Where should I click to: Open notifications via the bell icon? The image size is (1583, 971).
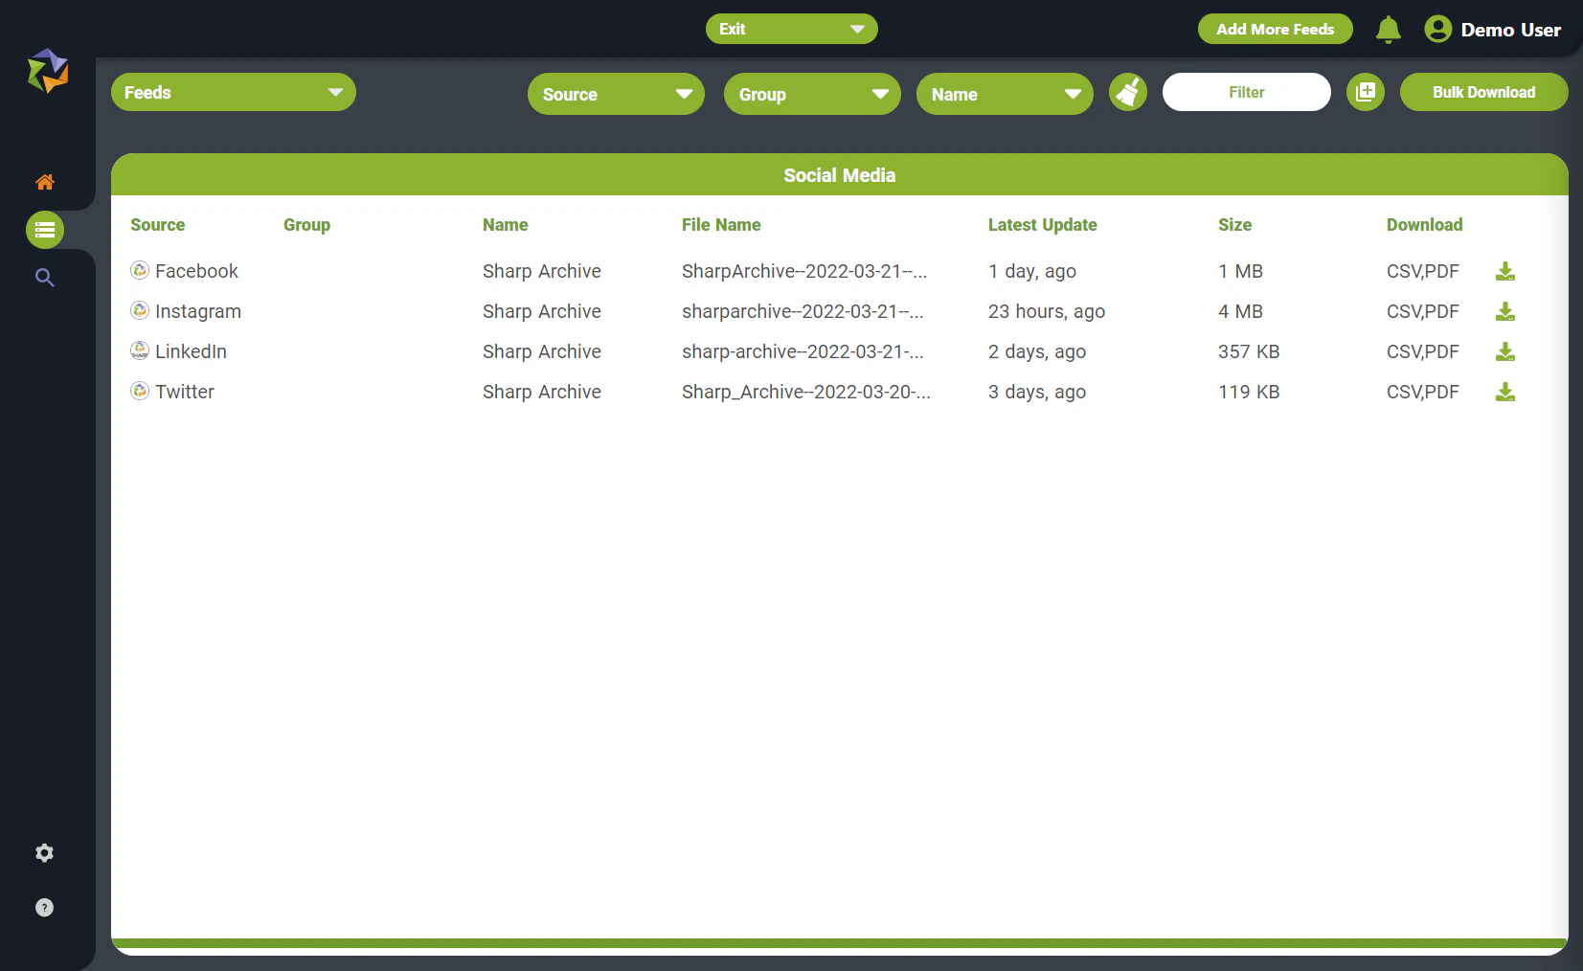[1388, 29]
